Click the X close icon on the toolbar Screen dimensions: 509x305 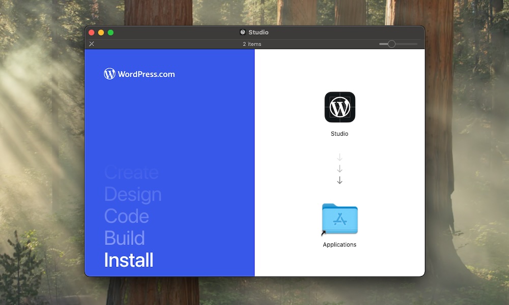[x=92, y=44]
